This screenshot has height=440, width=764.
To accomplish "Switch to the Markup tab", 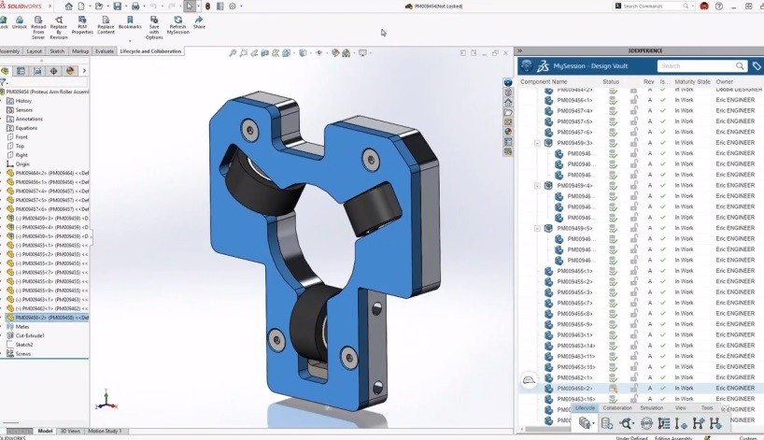I will pyautogui.click(x=80, y=51).
